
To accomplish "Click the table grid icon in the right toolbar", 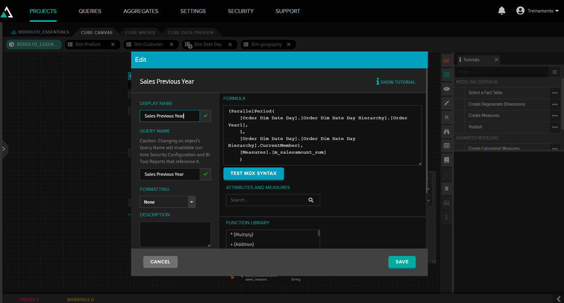I will click(447, 146).
